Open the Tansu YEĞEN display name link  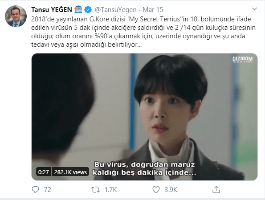tap(52, 10)
